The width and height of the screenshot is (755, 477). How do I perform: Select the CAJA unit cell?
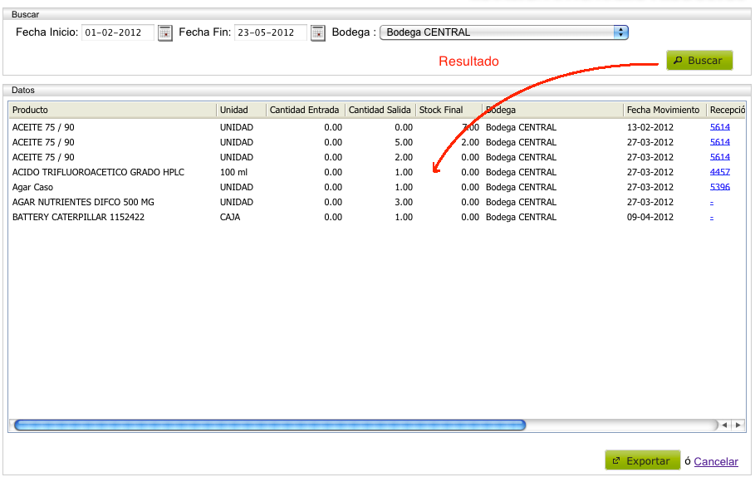(230, 217)
